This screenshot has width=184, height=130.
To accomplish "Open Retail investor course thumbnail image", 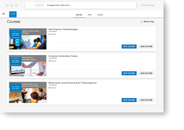I will point(28,92).
